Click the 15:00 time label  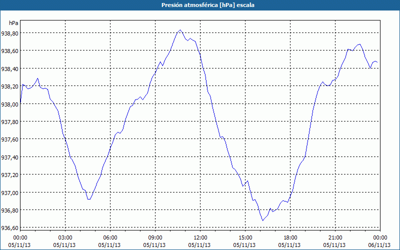[x=245, y=238]
